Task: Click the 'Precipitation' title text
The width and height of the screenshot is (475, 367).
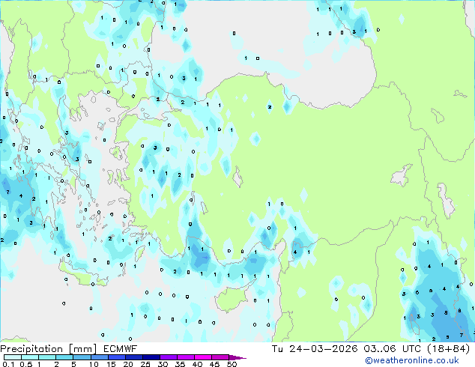Action: pos(31,349)
